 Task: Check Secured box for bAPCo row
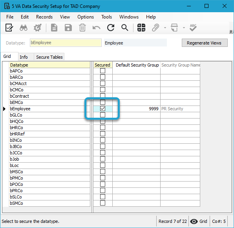coord(102,71)
